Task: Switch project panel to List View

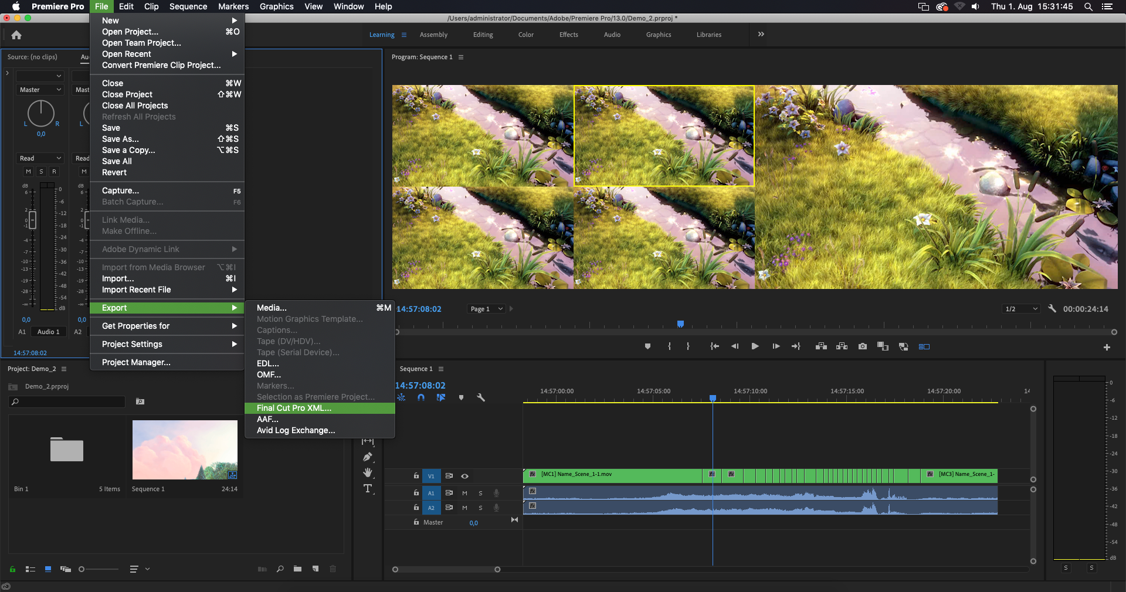Action: 30,569
